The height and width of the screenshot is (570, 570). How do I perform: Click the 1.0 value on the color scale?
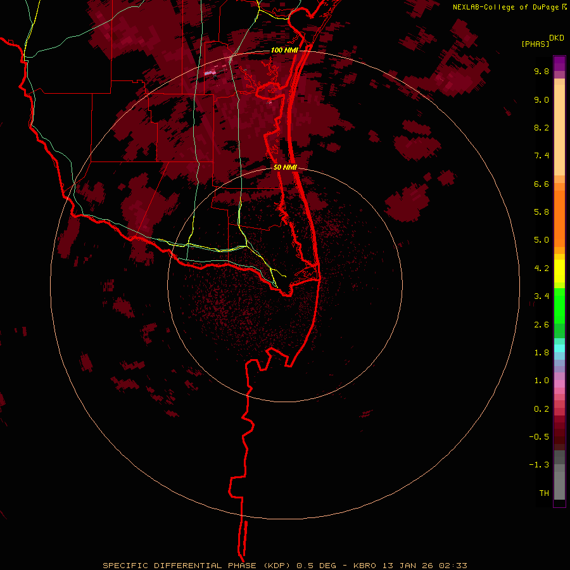541,381
